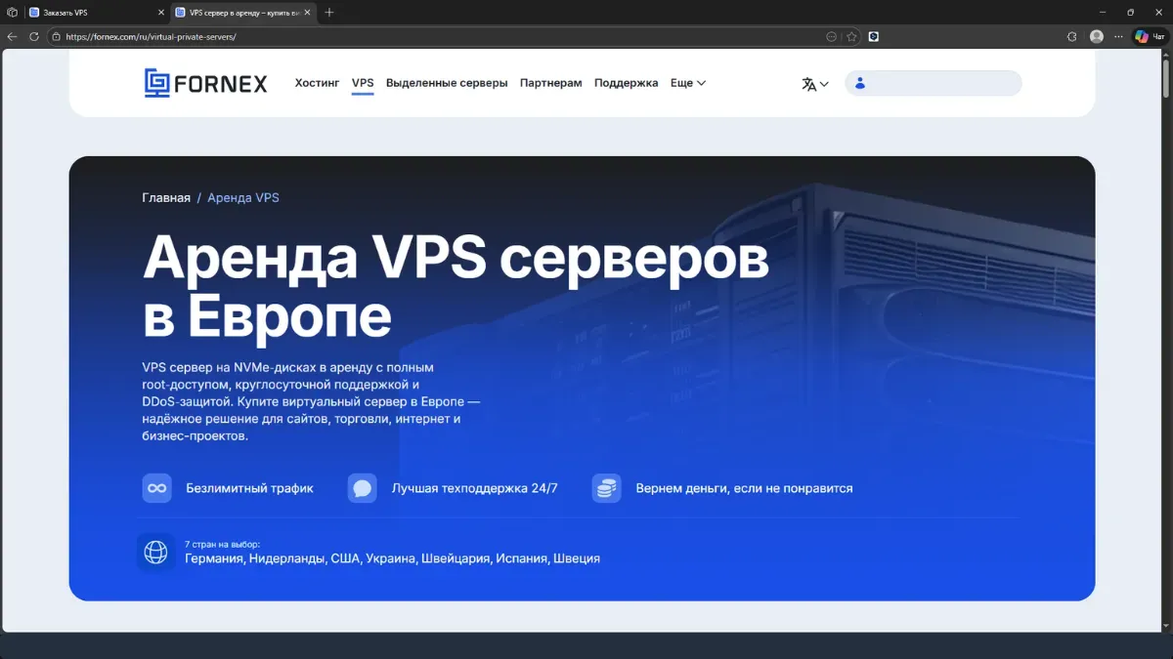Open the Выделенные серверы page

click(447, 83)
